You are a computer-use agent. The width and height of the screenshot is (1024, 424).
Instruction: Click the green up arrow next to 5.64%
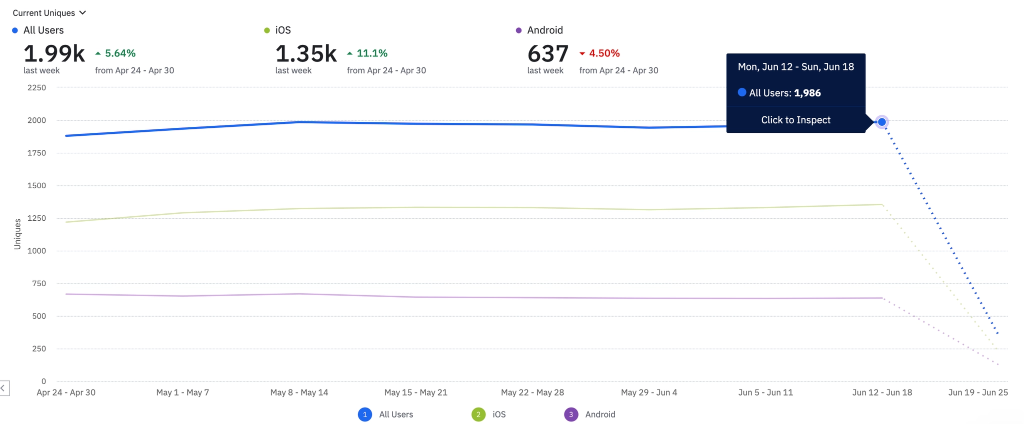(x=98, y=53)
